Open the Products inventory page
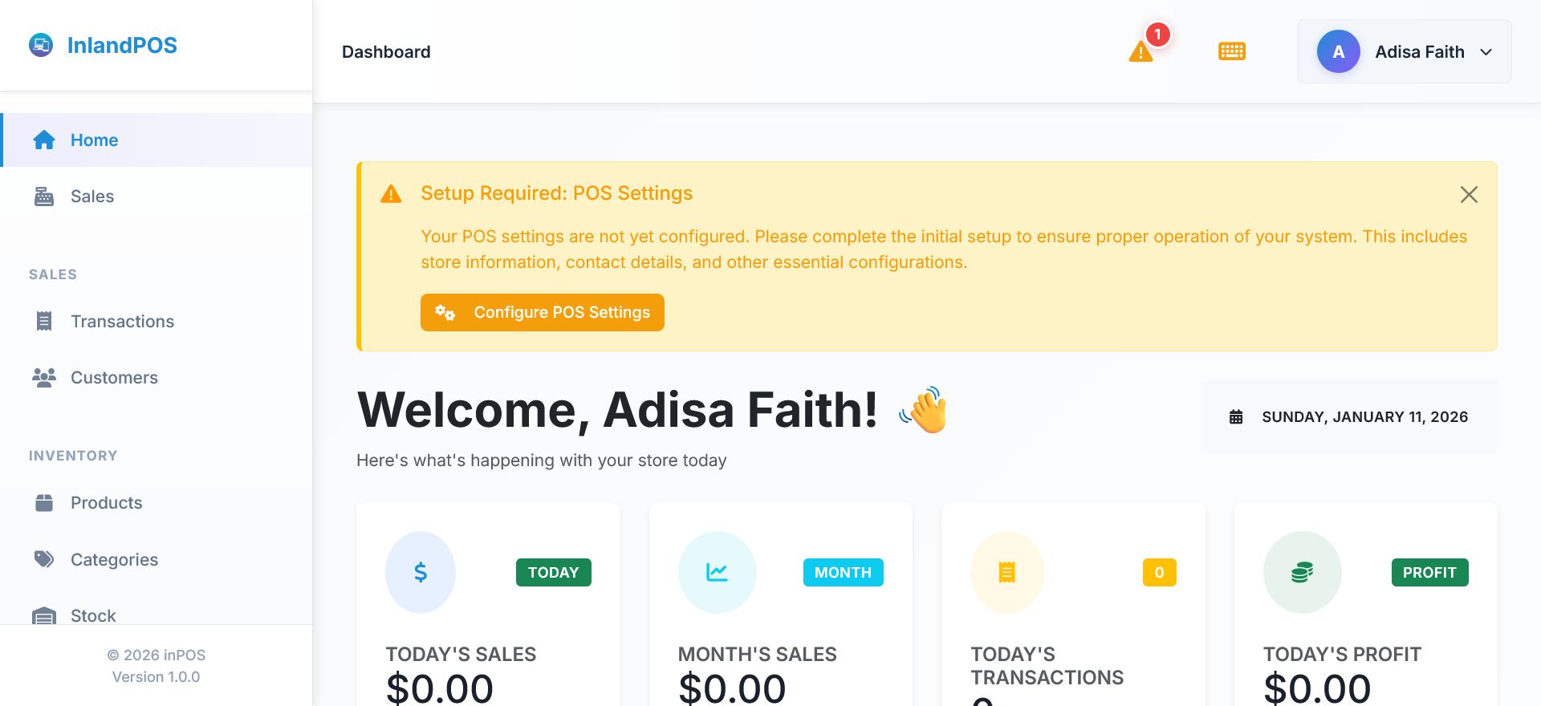1541x706 pixels. point(106,503)
